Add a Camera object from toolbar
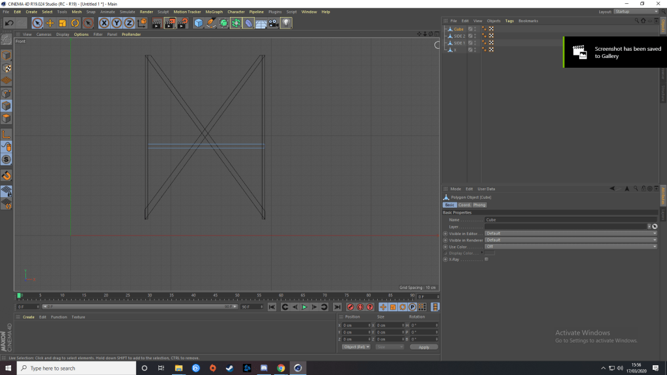The width and height of the screenshot is (667, 375). coord(273,23)
